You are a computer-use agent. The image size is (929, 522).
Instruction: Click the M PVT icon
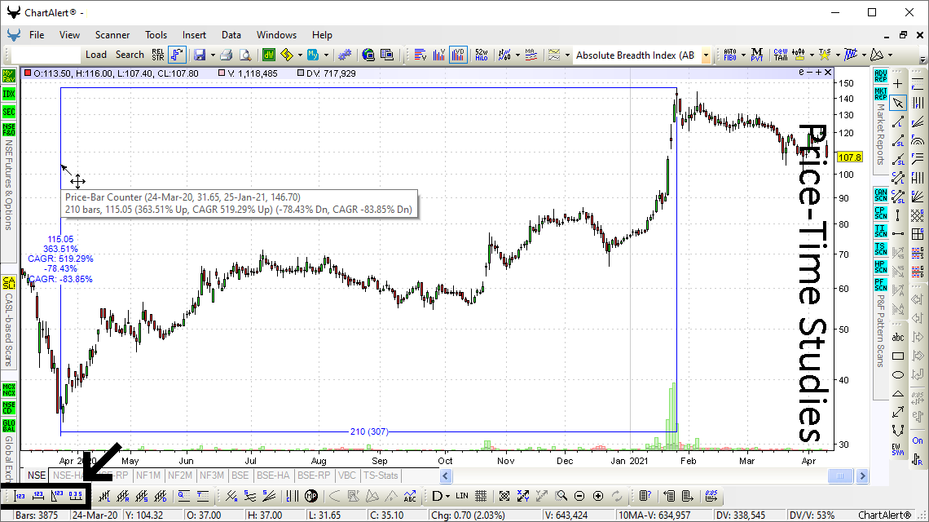756,55
